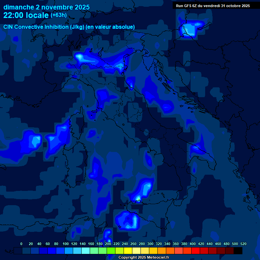This screenshot has width=260, height=260.
Task: Click the legend value '140'
Action: (x=83, y=244)
